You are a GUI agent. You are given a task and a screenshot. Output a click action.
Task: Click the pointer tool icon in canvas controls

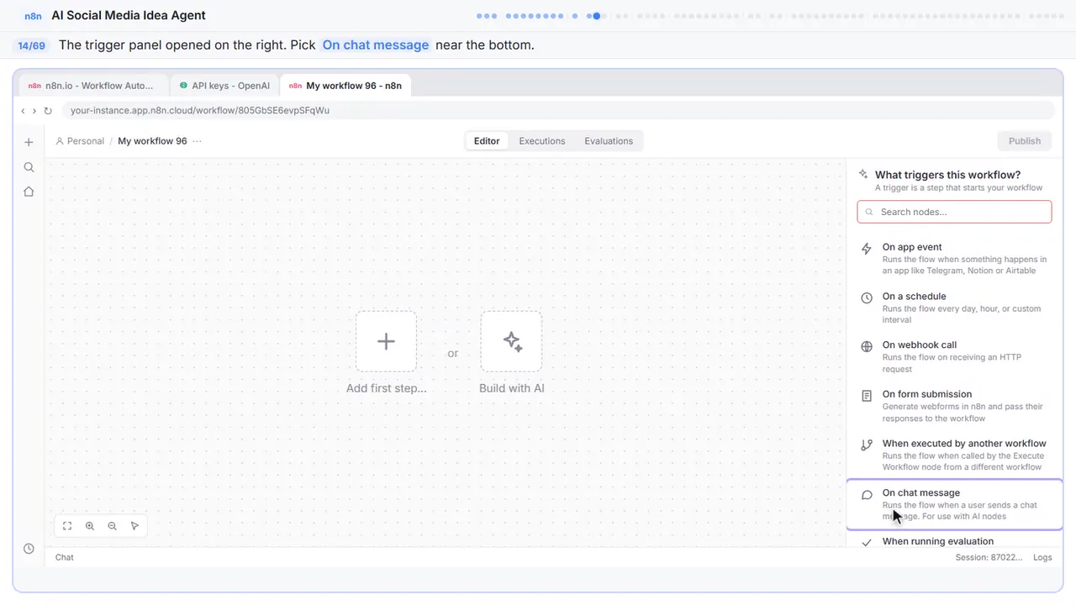134,526
